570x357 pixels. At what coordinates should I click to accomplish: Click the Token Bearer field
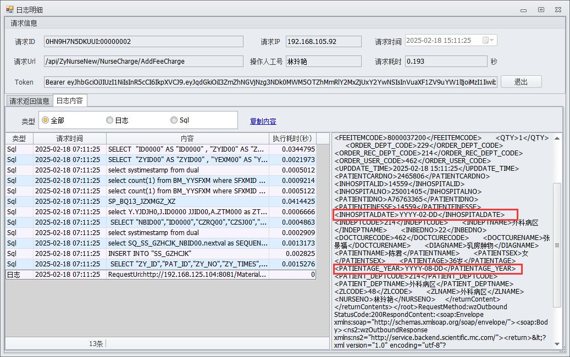click(x=270, y=82)
